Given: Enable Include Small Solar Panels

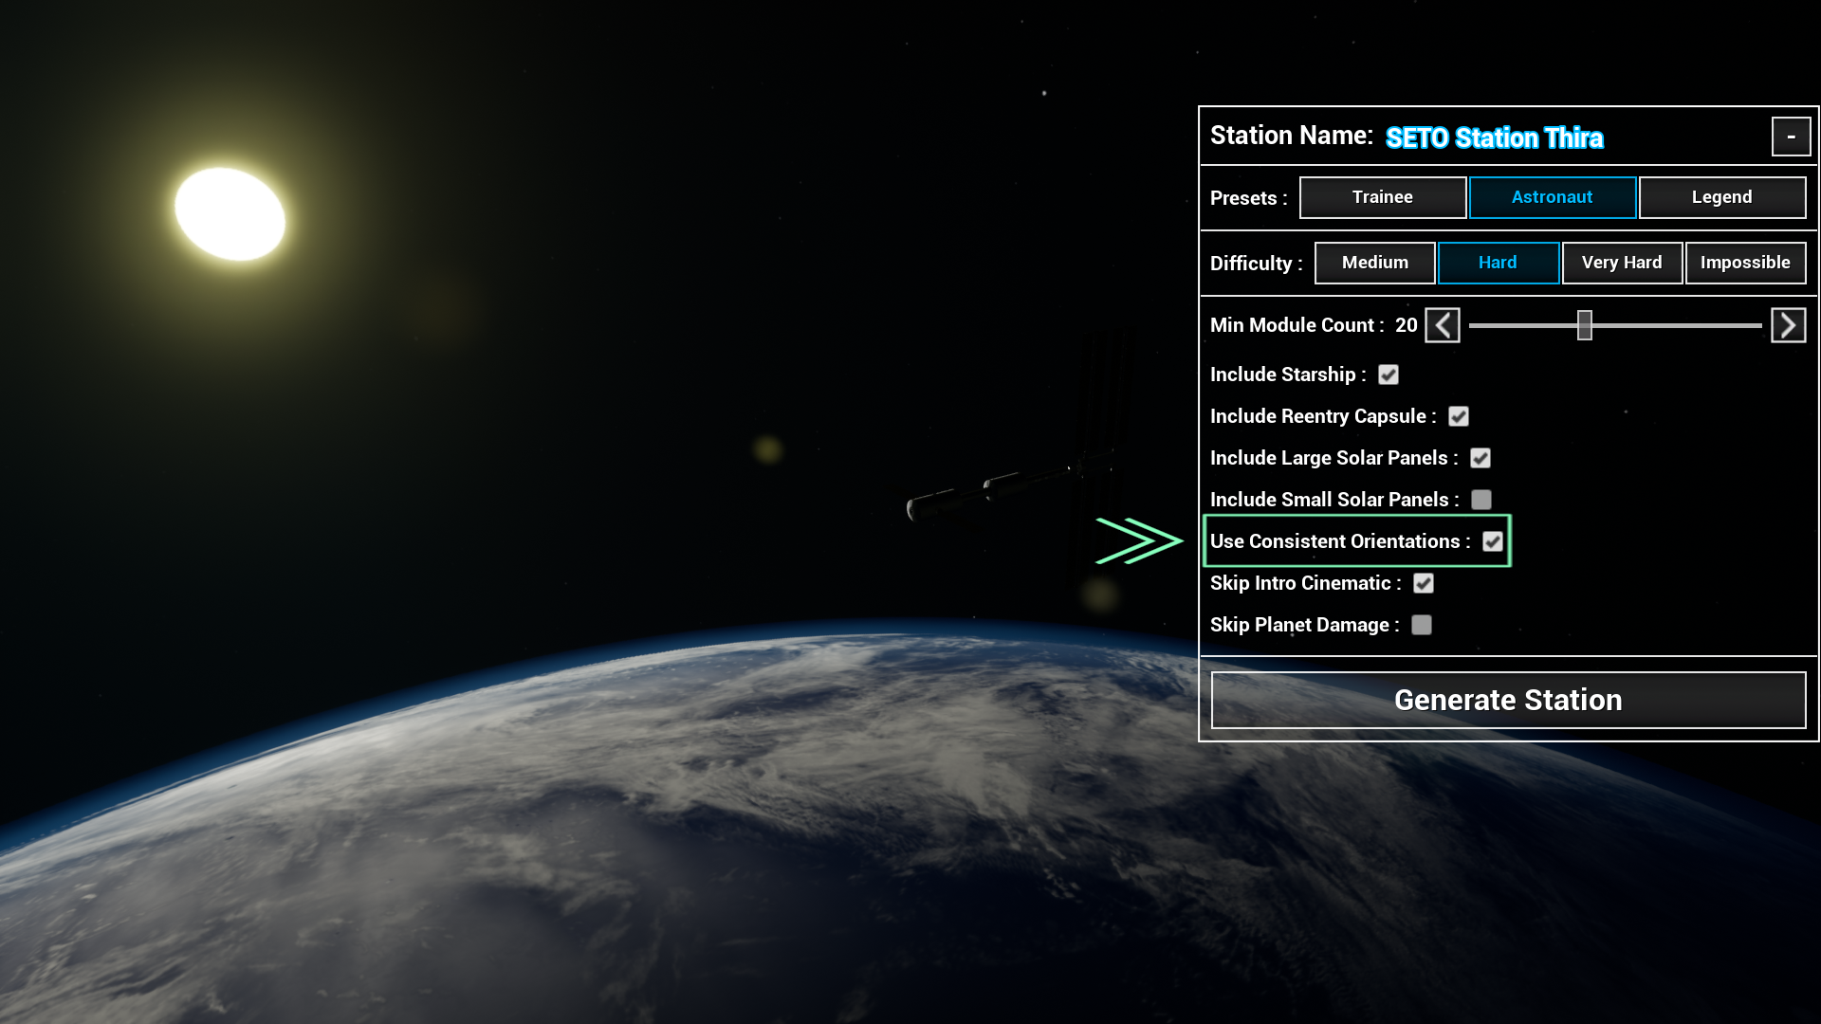Looking at the screenshot, I should click(1481, 500).
